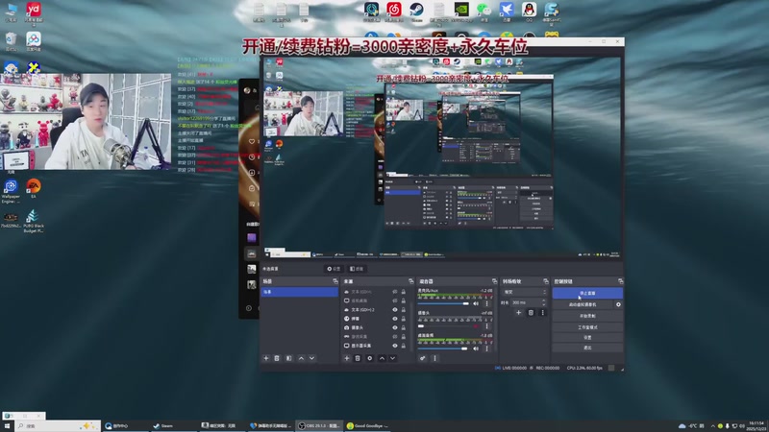Click the blue 停止直播 button
The height and width of the screenshot is (432, 769).
[x=587, y=293]
